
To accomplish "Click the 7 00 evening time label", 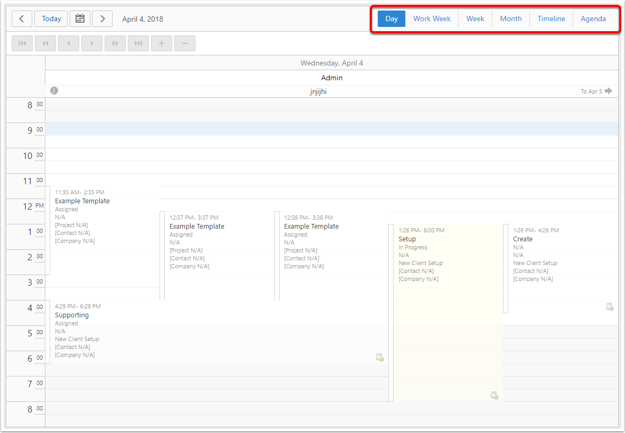I will click(34, 383).
